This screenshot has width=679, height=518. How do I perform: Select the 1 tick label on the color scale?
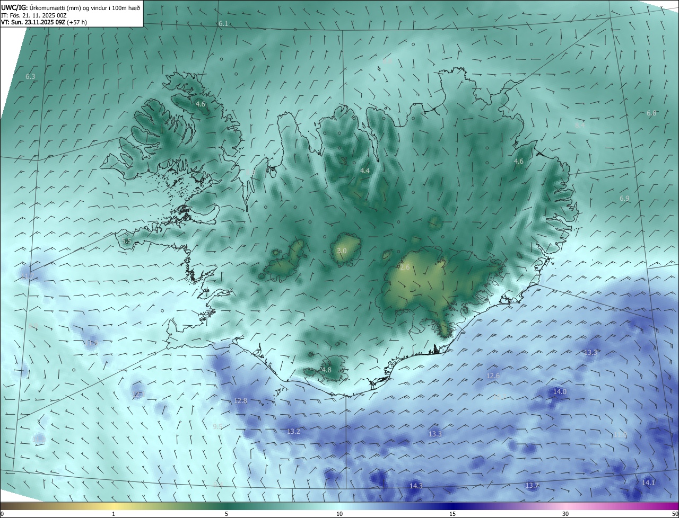114,514
